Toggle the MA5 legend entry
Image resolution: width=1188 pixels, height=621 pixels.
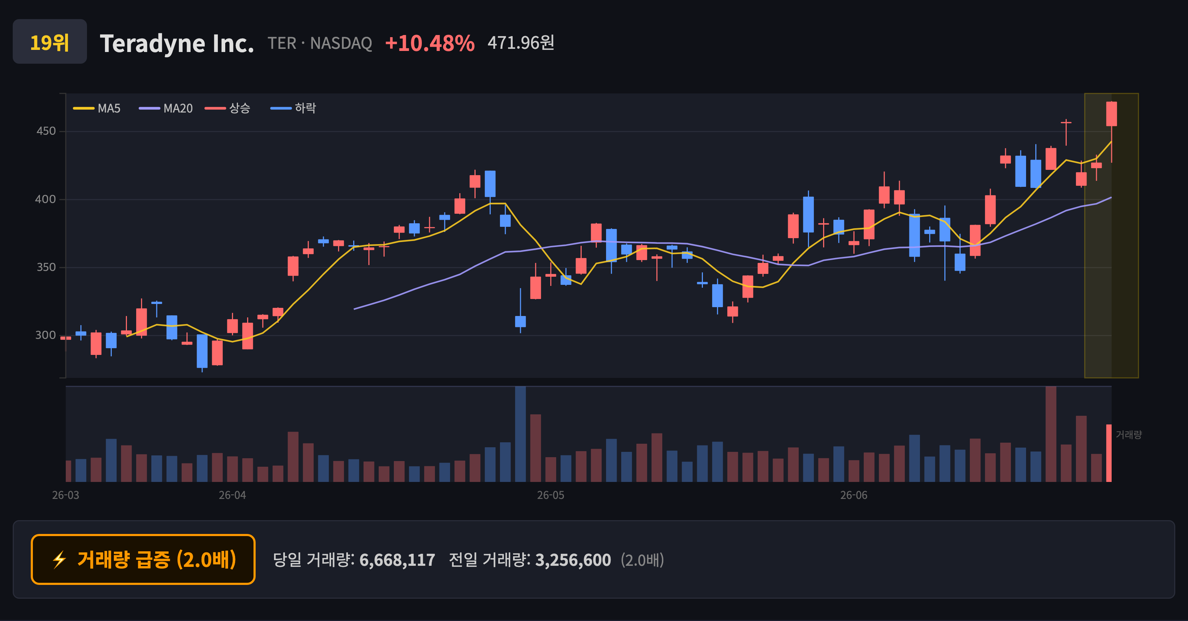coord(97,108)
